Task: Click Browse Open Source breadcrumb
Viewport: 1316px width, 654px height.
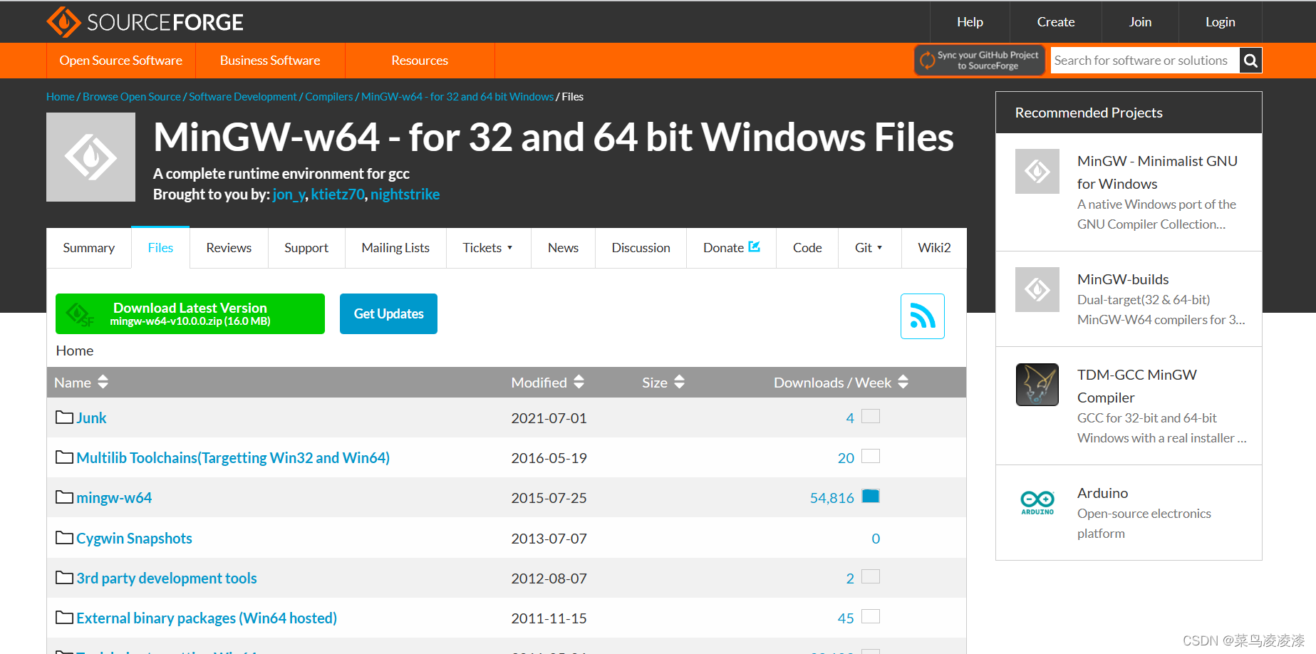Action: pyautogui.click(x=132, y=97)
